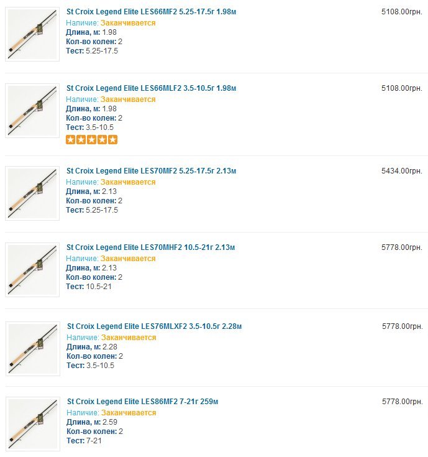Screen dimensions: 428x457
Task: Open the St Croix Legend Elite LES66MF2 title link
Action: coord(151,12)
